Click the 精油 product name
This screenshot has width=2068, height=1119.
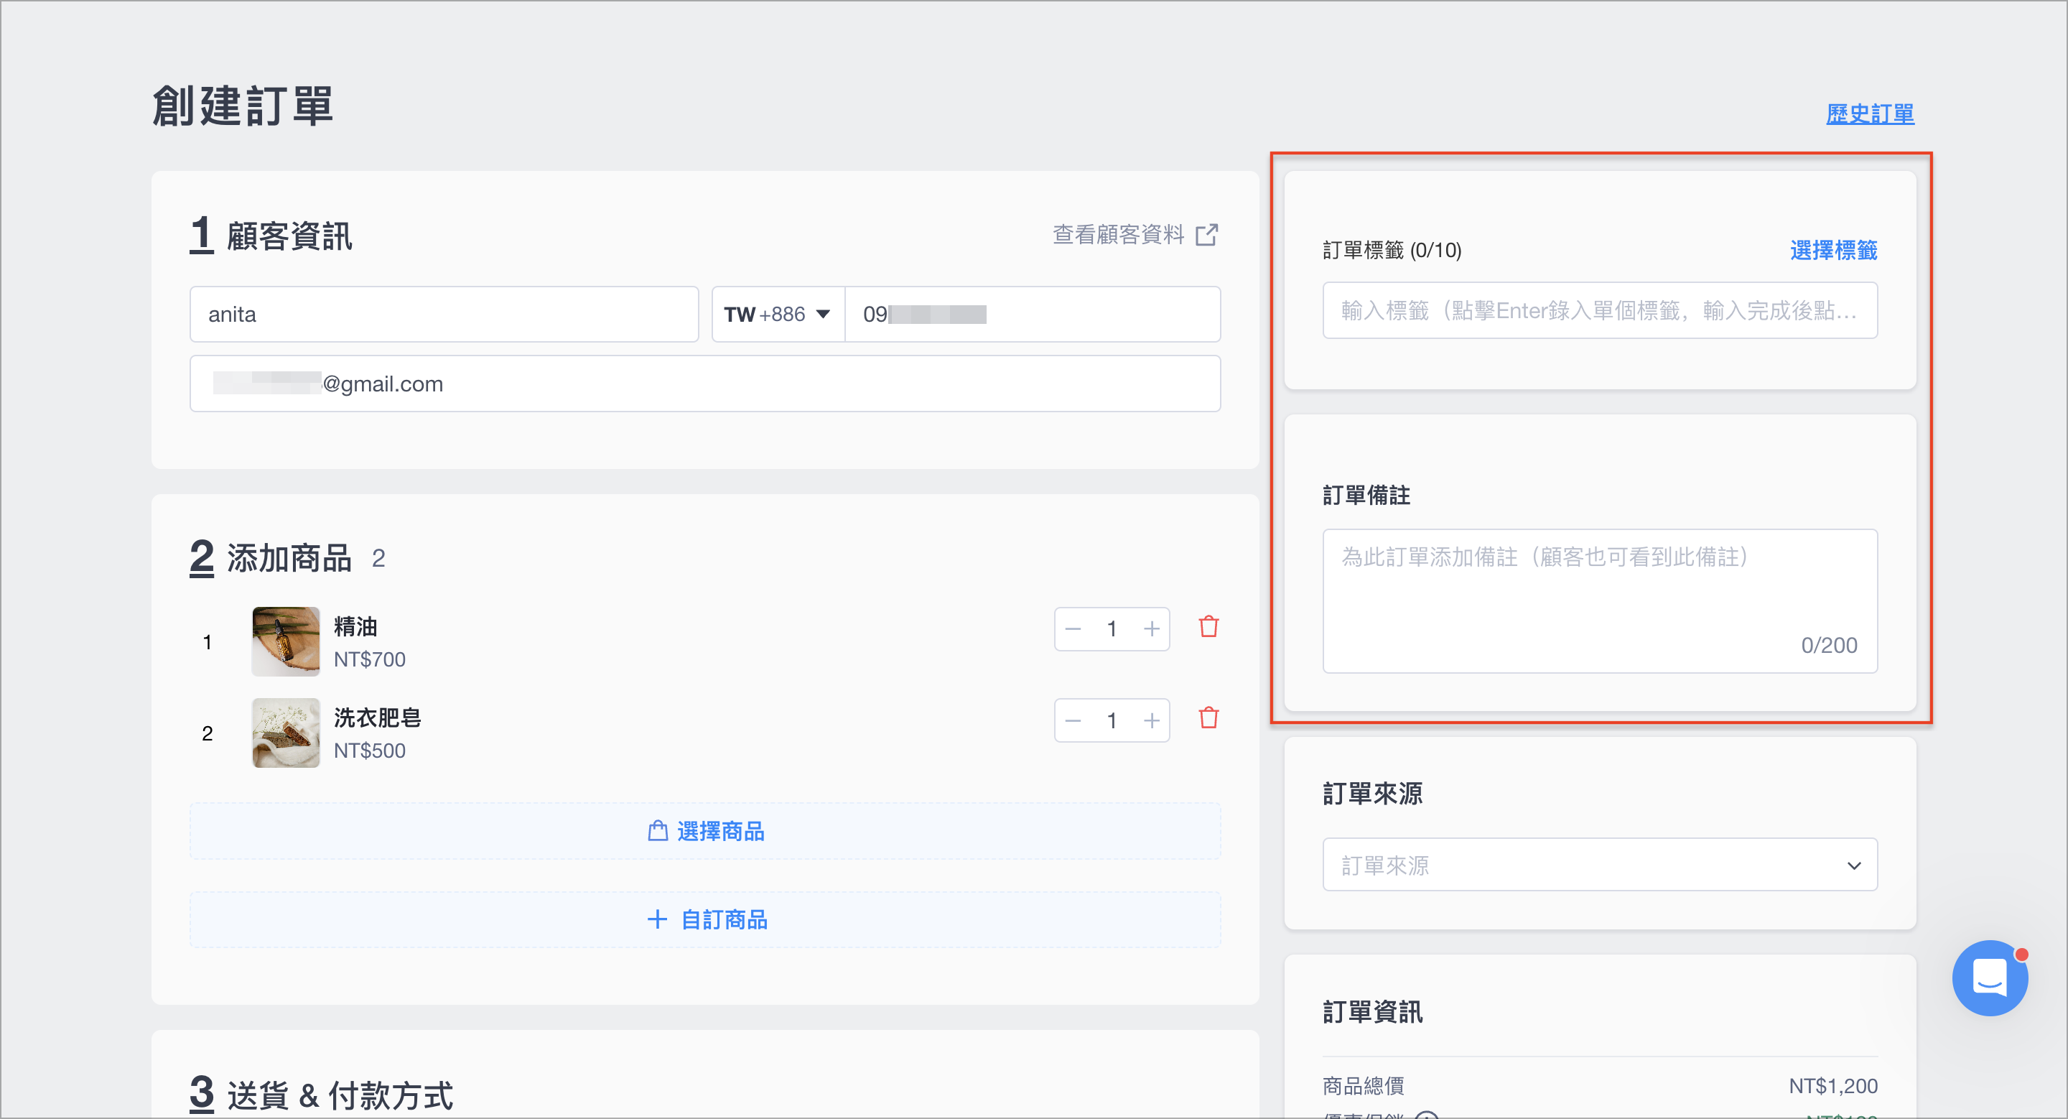coord(355,627)
